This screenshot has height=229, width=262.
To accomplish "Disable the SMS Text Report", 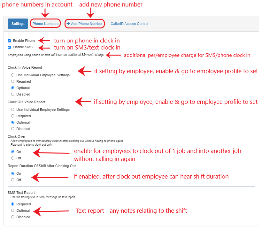I will 13,217.
